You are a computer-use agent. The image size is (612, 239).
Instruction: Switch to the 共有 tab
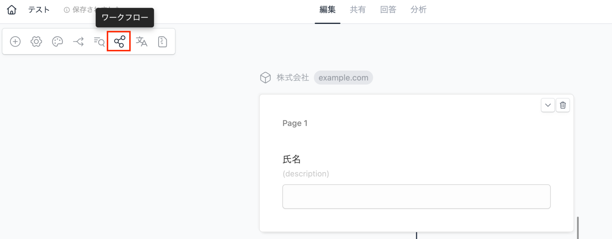pos(358,10)
